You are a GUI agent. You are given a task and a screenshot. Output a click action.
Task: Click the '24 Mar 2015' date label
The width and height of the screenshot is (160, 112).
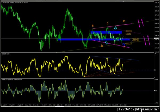(91, 105)
